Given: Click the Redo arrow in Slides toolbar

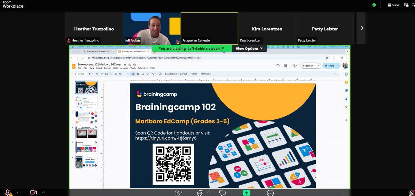Looking at the screenshot, I should (102, 74).
